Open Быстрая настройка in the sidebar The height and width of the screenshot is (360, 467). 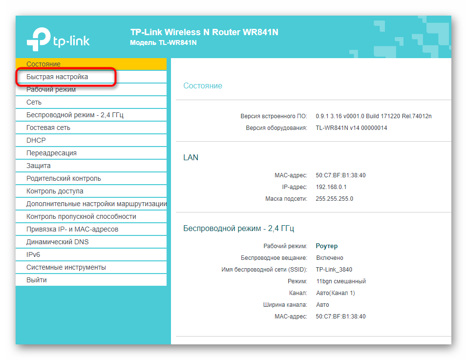click(x=57, y=77)
